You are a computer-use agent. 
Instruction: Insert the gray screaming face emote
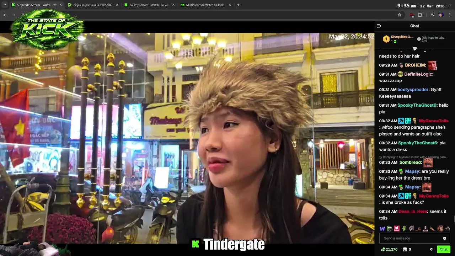(x=411, y=229)
